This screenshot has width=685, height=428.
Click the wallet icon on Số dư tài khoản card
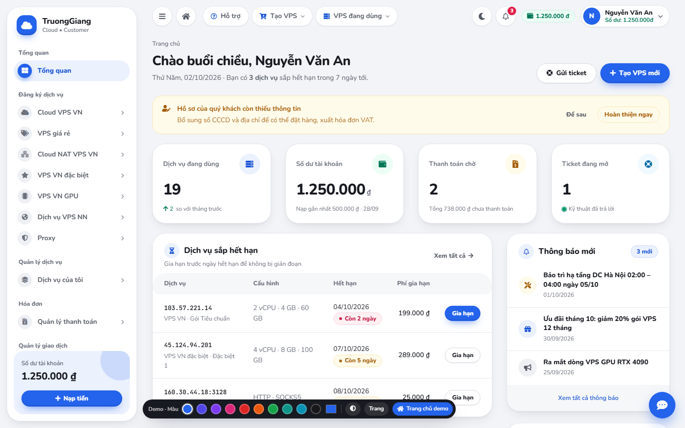tap(382, 164)
